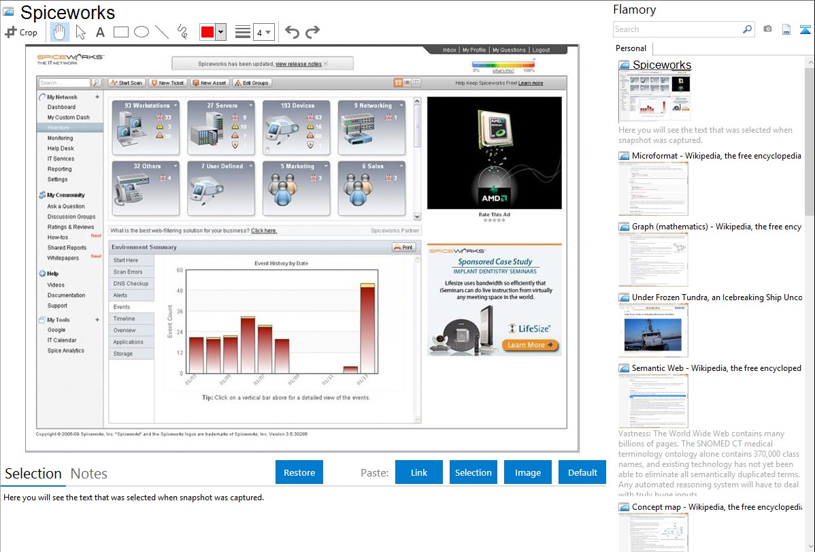Open the Notes tab
Image resolution: width=815 pixels, height=552 pixels.
[89, 474]
